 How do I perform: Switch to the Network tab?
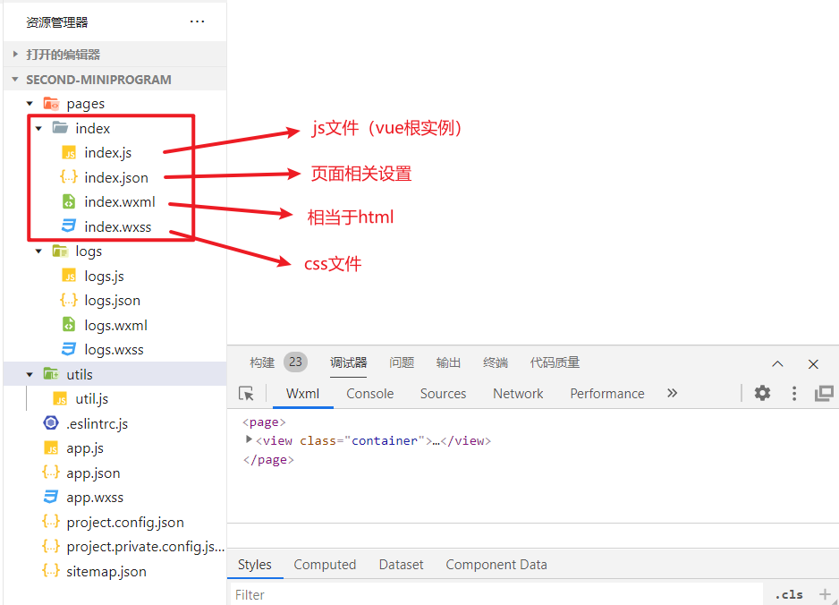pyautogui.click(x=518, y=394)
